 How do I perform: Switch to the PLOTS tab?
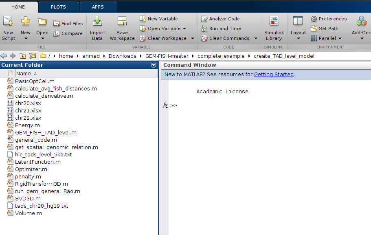pyautogui.click(x=58, y=7)
